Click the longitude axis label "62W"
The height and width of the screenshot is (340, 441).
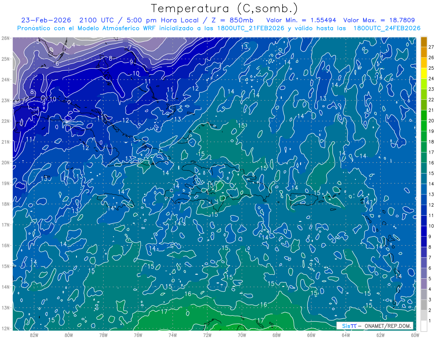click(380, 335)
